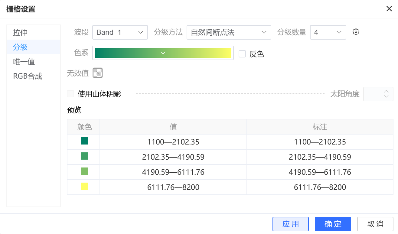Open the 波段 Band_1 dropdown

click(x=120, y=32)
